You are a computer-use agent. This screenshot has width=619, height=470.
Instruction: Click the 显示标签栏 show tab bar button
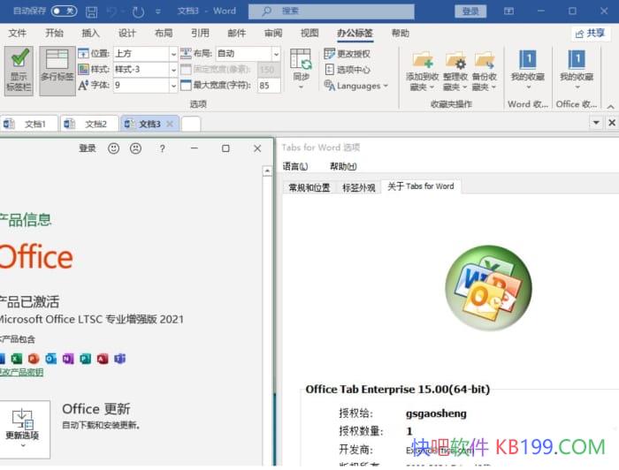tap(18, 69)
